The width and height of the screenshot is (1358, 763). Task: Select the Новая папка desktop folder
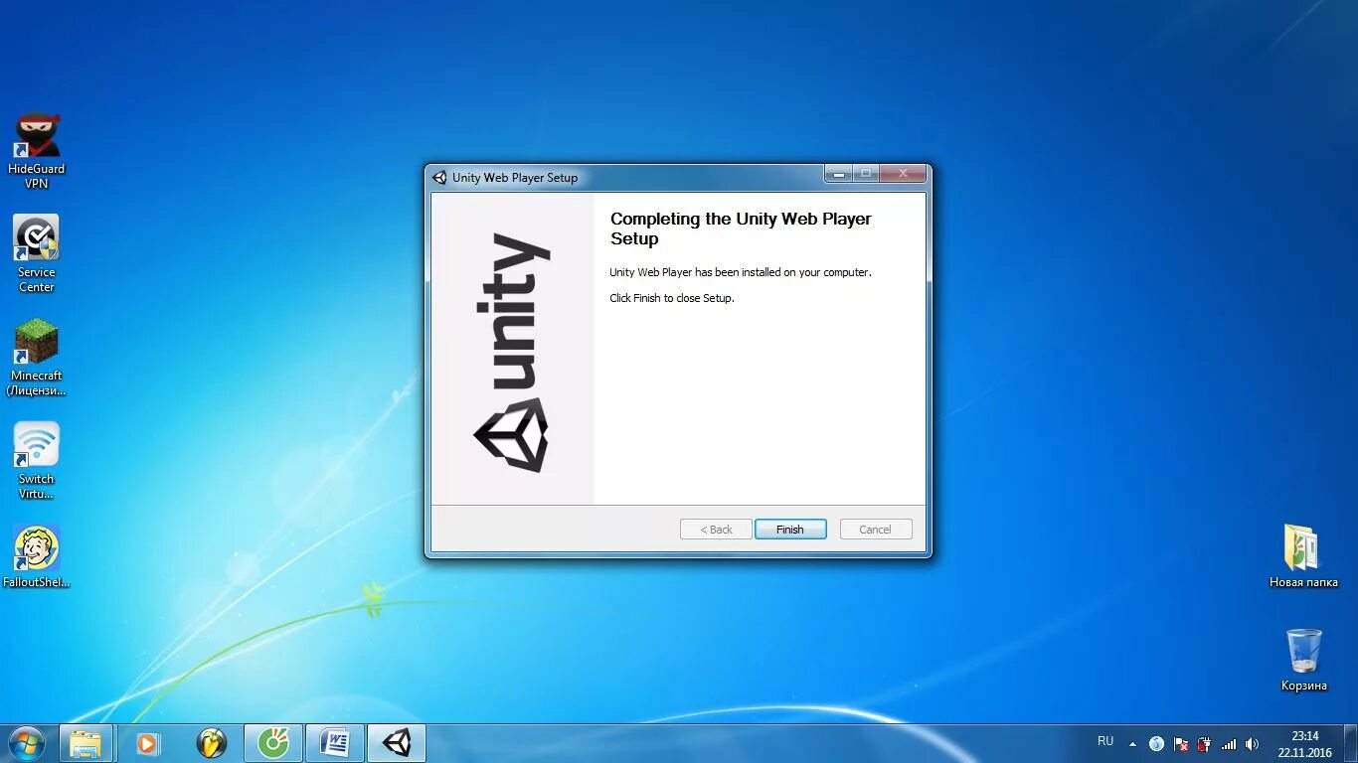pyautogui.click(x=1303, y=555)
